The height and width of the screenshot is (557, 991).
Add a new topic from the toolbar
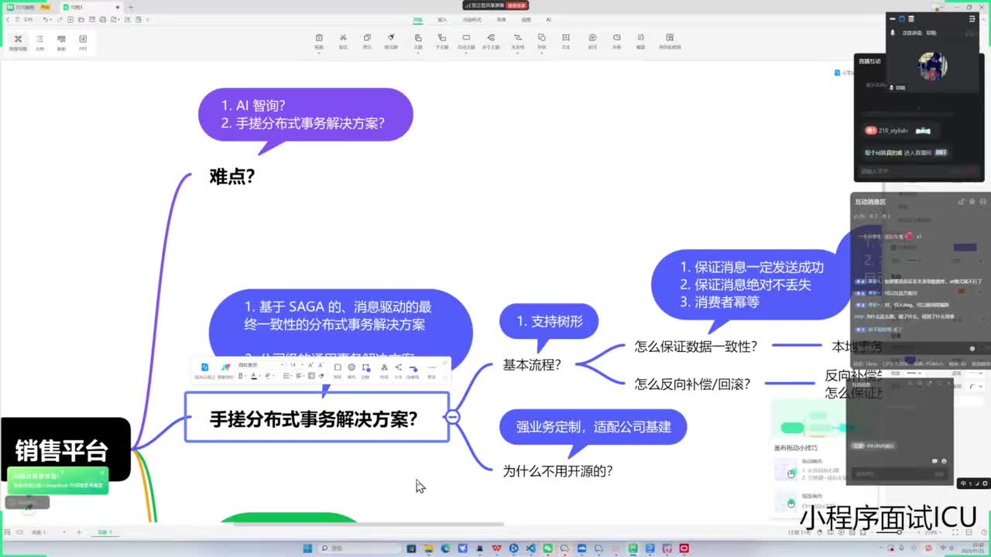click(418, 40)
